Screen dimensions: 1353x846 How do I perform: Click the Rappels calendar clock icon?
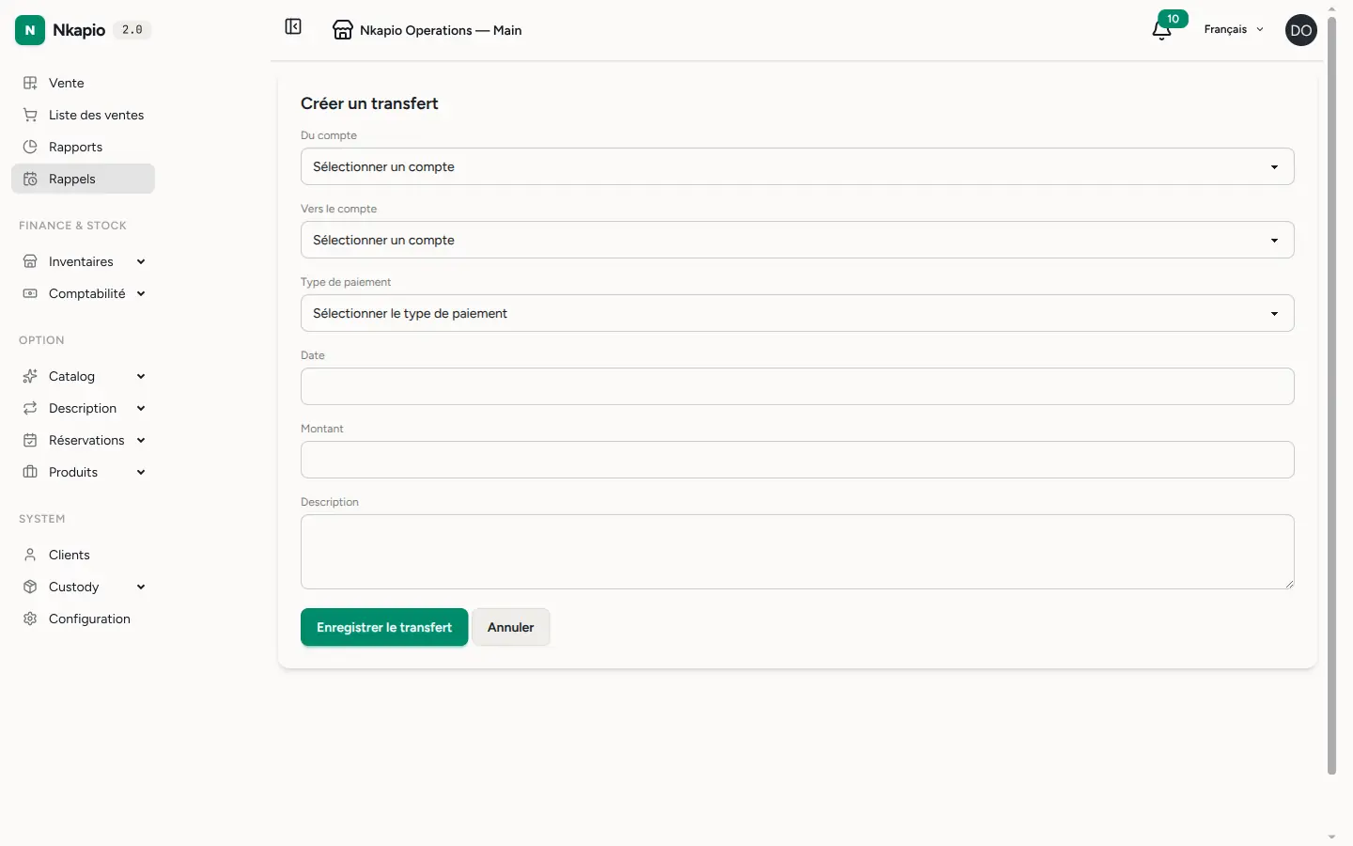[x=30, y=179]
